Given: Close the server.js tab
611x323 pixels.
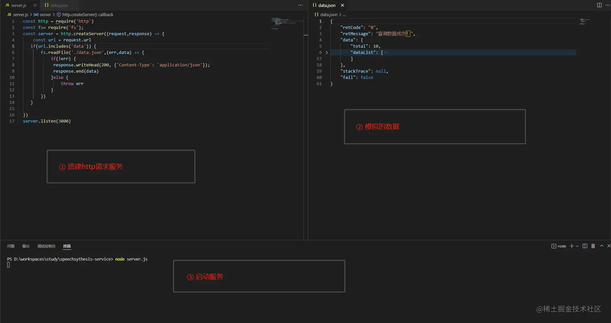Looking at the screenshot, I should 35,5.
